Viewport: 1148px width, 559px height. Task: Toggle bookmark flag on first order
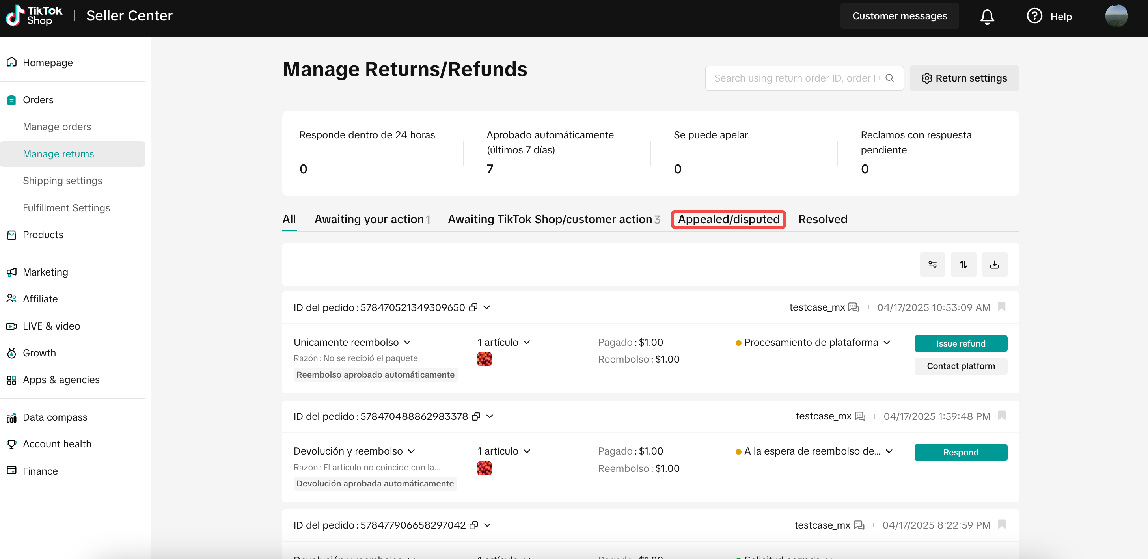tap(1001, 306)
